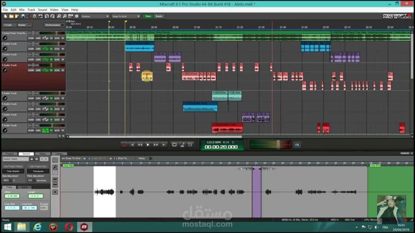Open the top toolbar Snap To Grid dropdown
This screenshot has height=233, width=415.
[x=126, y=16]
